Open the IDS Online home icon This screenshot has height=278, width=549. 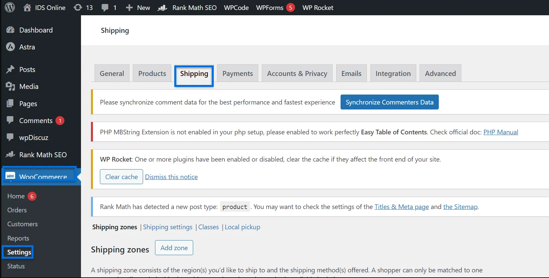(27, 7)
